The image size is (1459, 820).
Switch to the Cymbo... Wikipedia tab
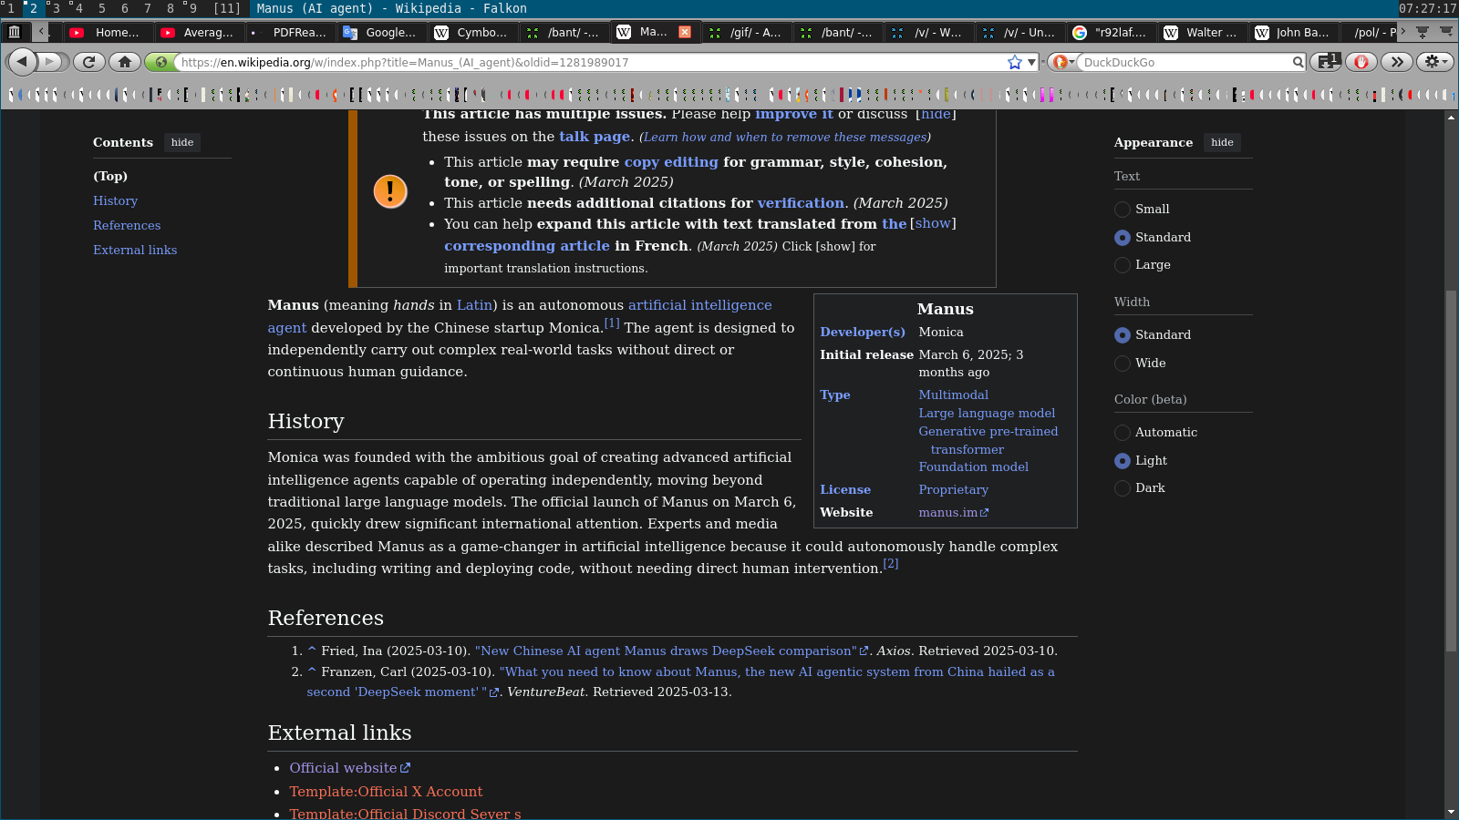click(x=472, y=32)
